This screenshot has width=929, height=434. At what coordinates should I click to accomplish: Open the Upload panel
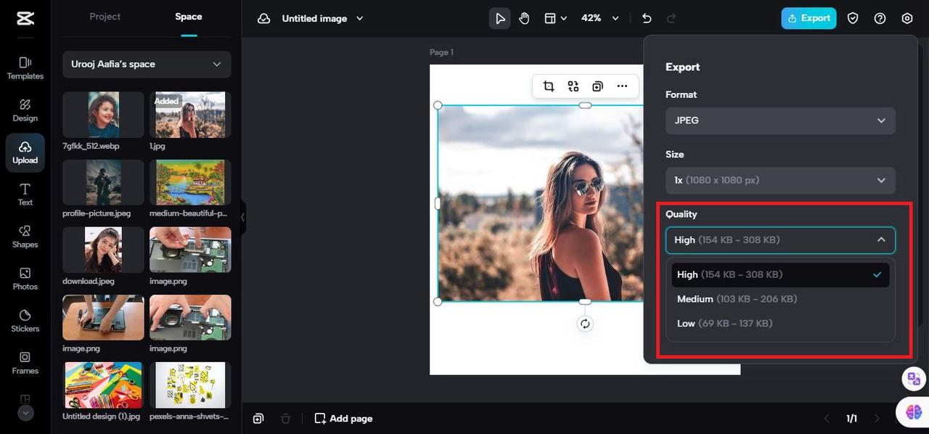click(x=25, y=152)
